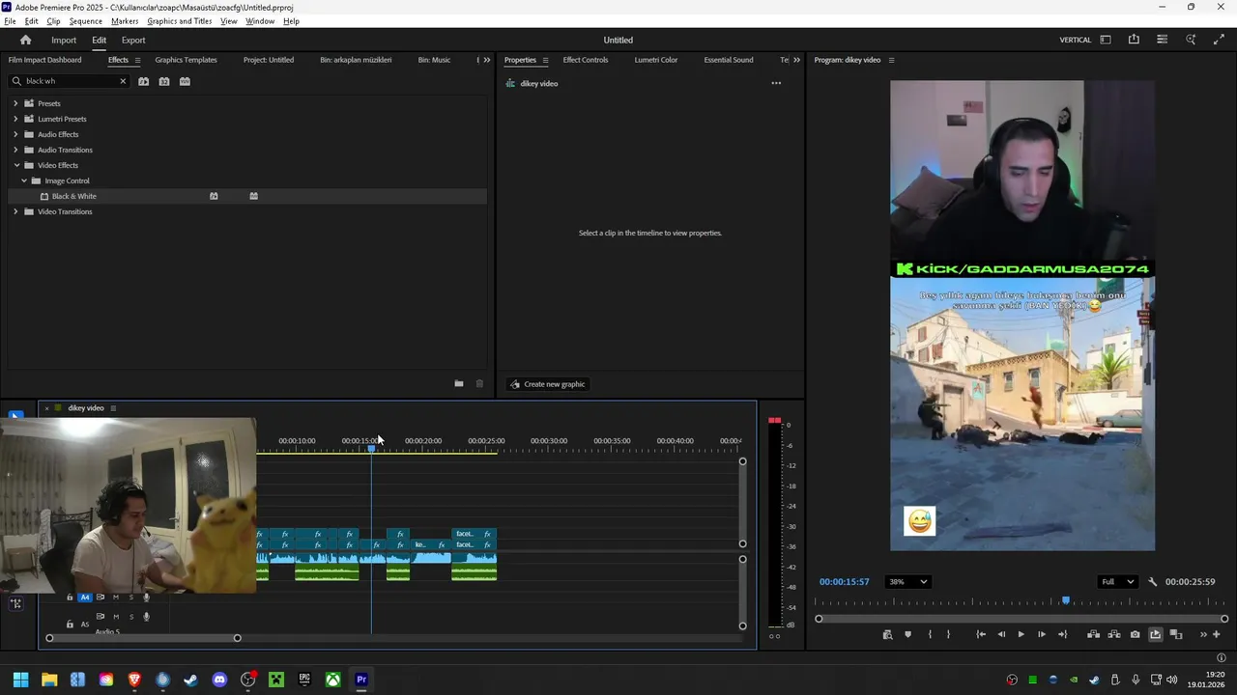
Task: Go to Out point in Program Monitor
Action: [x=1063, y=634]
